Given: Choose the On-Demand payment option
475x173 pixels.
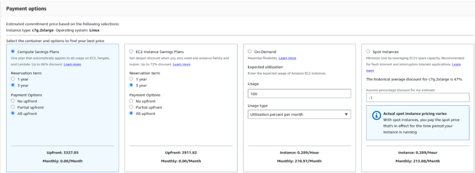Looking at the screenshot, I should 250,51.
